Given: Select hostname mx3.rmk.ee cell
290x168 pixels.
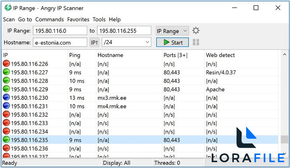Looking at the screenshot, I should pyautogui.click(x=112, y=98).
